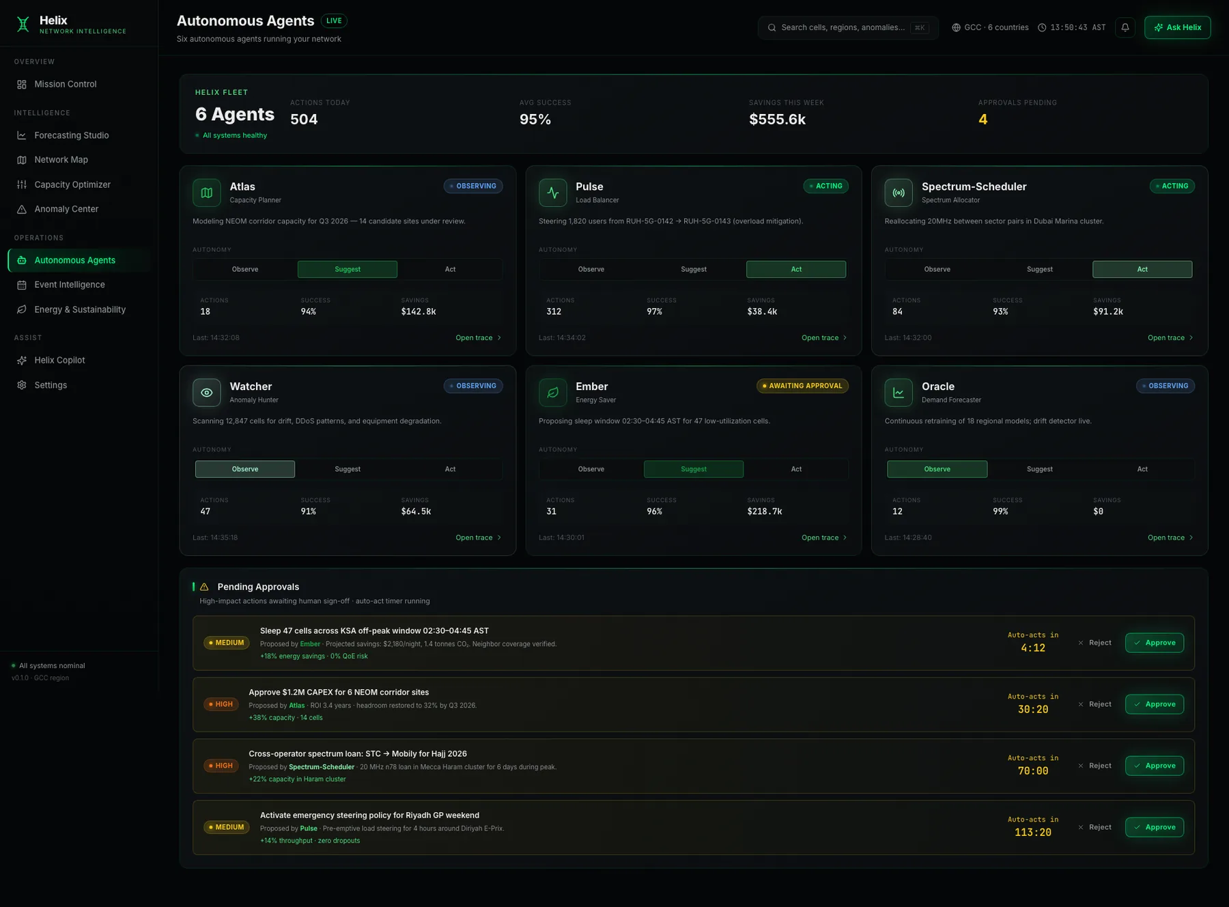
Task: Reject Riyadh GP emergency steering policy
Action: 1094,827
